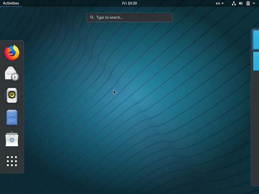Click the battery indicator icon

tap(248, 3)
